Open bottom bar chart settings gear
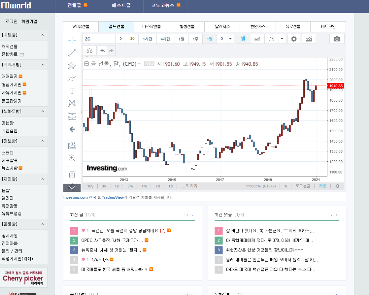Image resolution: width=369 pixels, height=295 pixels. coord(337,186)
